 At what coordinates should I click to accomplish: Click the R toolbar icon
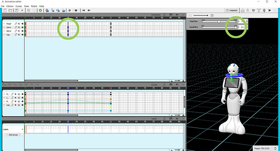point(248,10)
